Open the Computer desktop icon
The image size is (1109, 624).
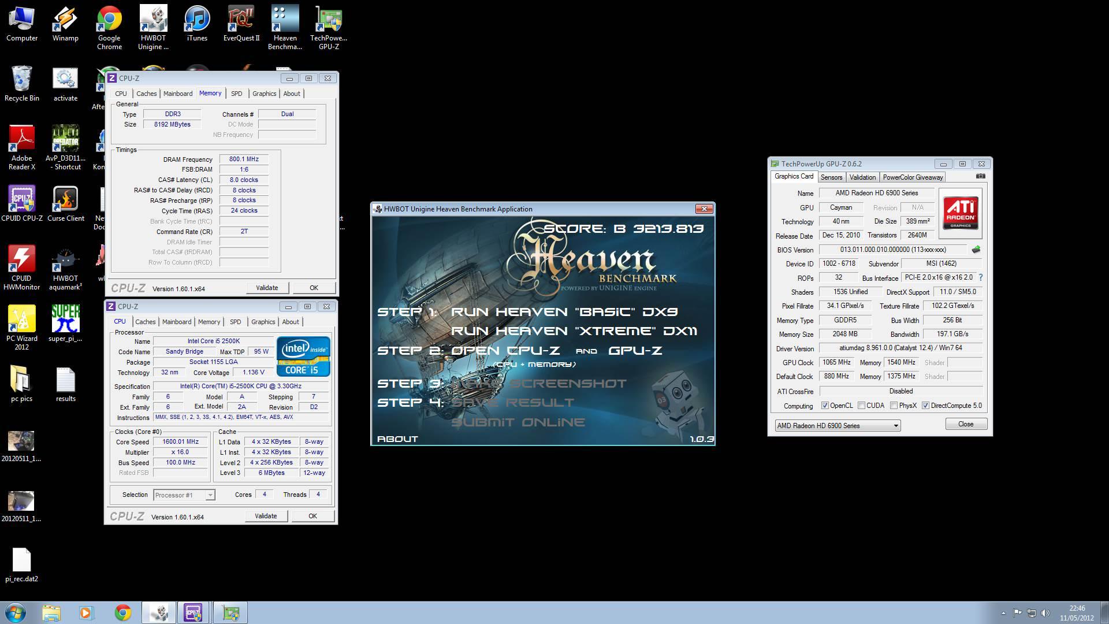click(21, 24)
